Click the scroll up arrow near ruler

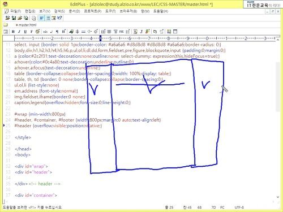(278, 40)
